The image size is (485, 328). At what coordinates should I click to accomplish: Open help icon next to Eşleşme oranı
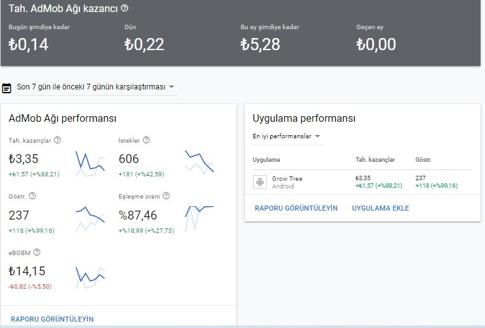point(166,196)
